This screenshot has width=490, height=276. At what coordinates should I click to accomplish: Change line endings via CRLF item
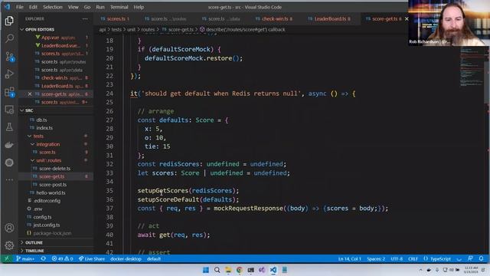[x=413, y=259]
